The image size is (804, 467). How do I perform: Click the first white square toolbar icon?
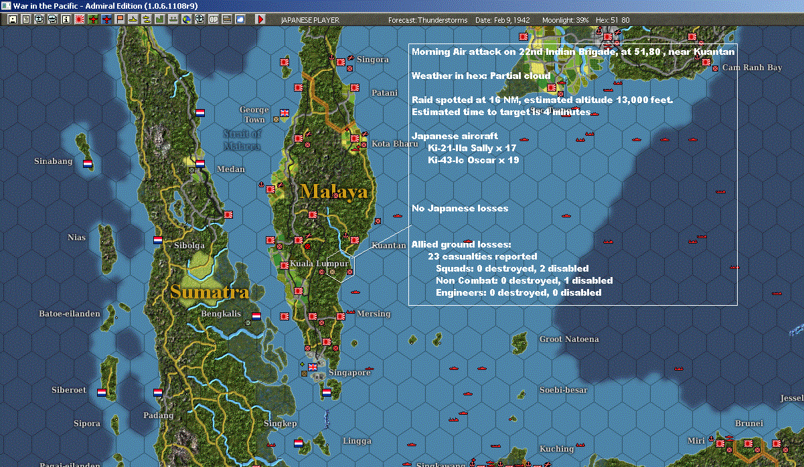12,19
